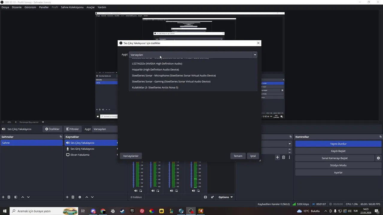Screen dimensions: 383x215
Task: Click the OBS Studio taskbar icon
Action: tap(191, 211)
